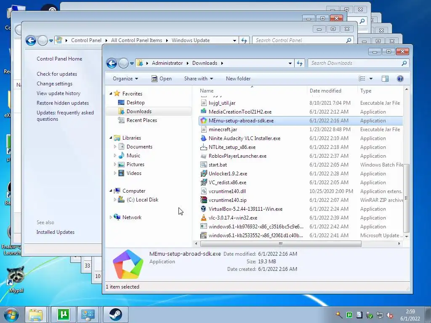Open the Downloads address bar history dropdown

click(290, 64)
